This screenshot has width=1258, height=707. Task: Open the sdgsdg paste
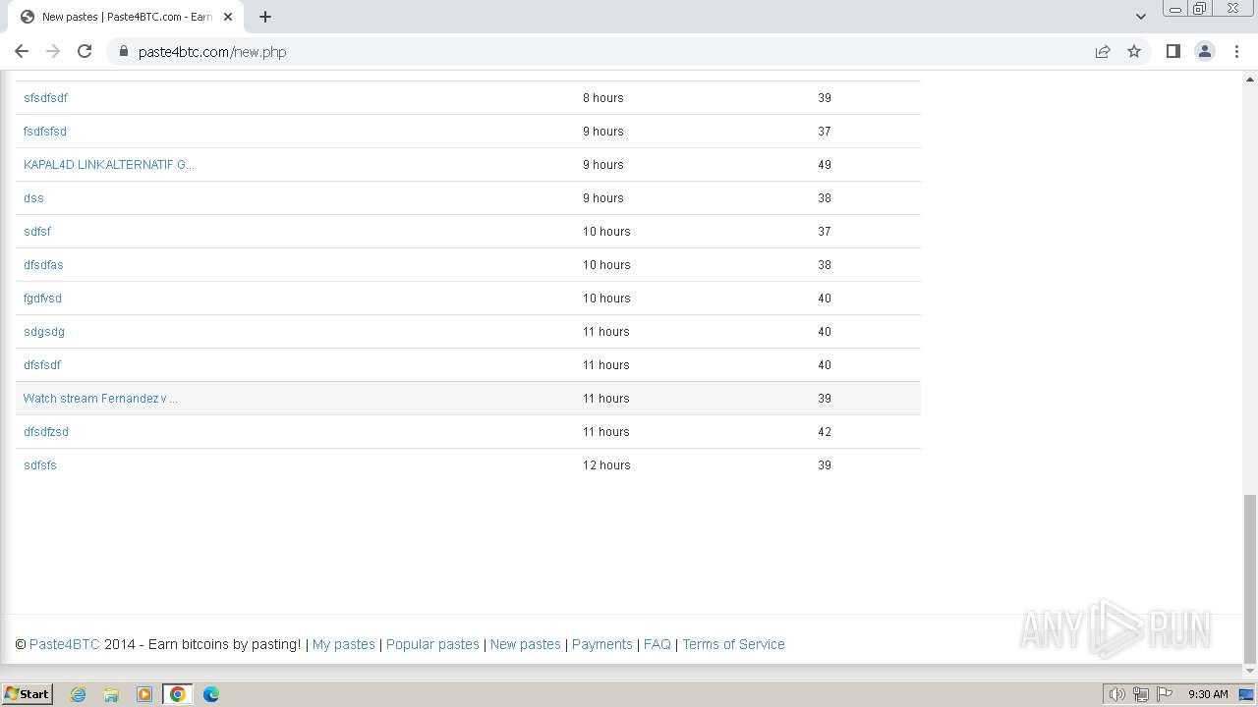tap(44, 332)
